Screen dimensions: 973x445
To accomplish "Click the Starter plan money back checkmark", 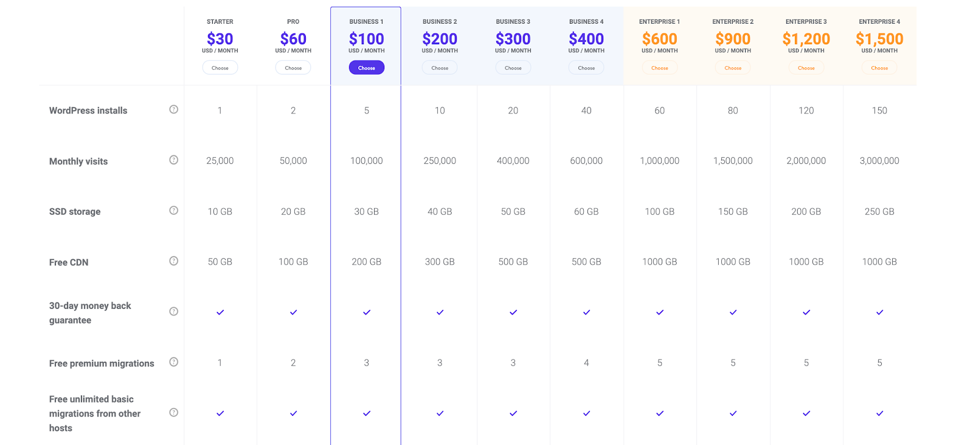I will point(220,312).
